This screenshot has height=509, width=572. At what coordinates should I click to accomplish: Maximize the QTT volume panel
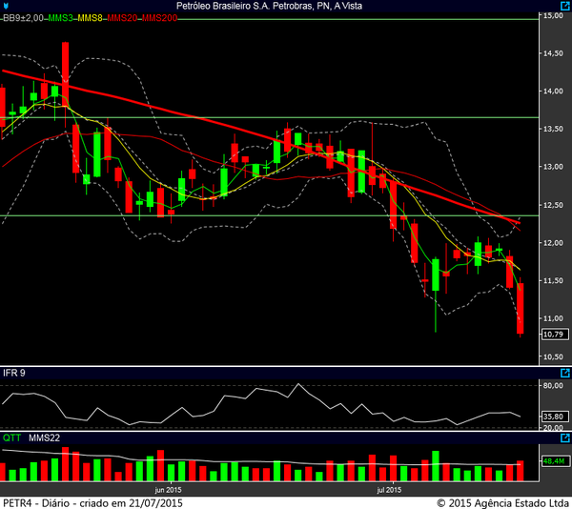(564, 438)
